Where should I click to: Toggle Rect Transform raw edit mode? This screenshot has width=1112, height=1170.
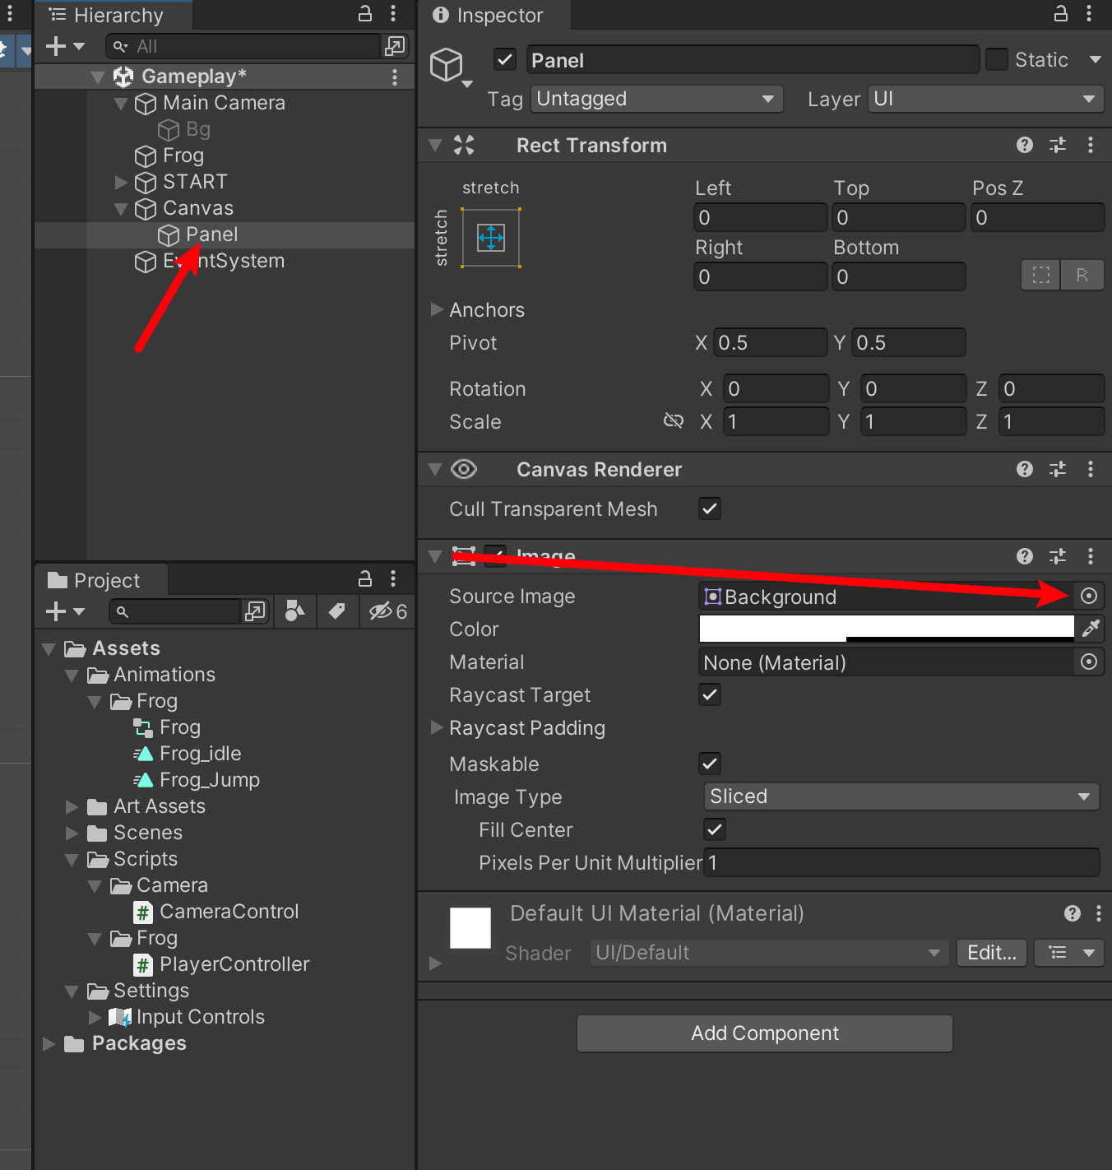tap(1082, 275)
